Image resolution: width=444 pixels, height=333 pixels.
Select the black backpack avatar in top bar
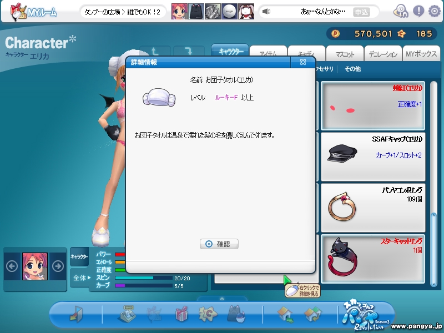click(x=196, y=12)
